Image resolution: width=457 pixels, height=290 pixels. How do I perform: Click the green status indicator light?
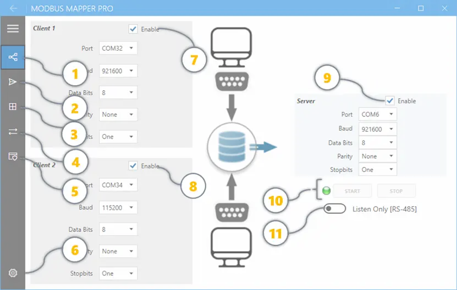click(327, 191)
